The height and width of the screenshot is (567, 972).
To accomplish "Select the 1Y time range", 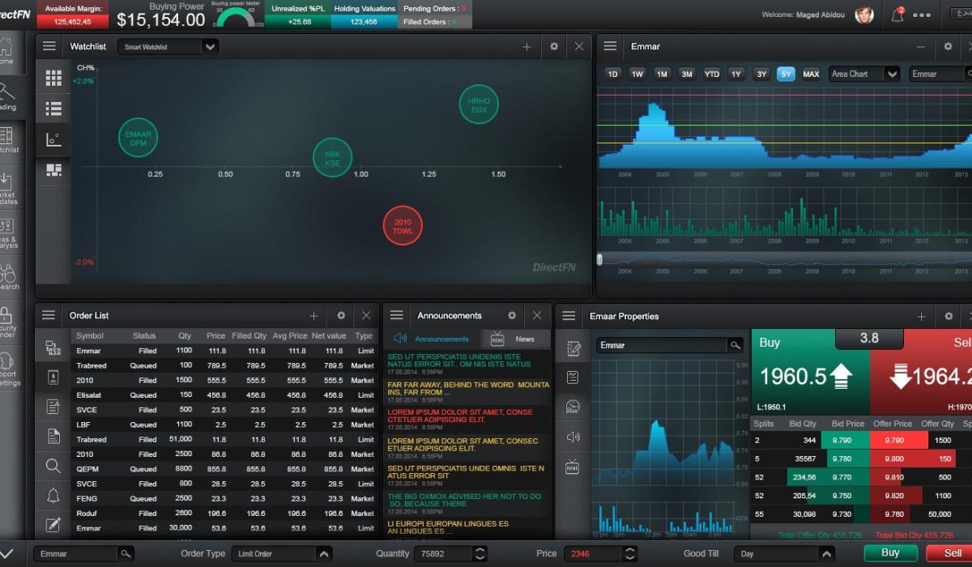I will pos(736,74).
